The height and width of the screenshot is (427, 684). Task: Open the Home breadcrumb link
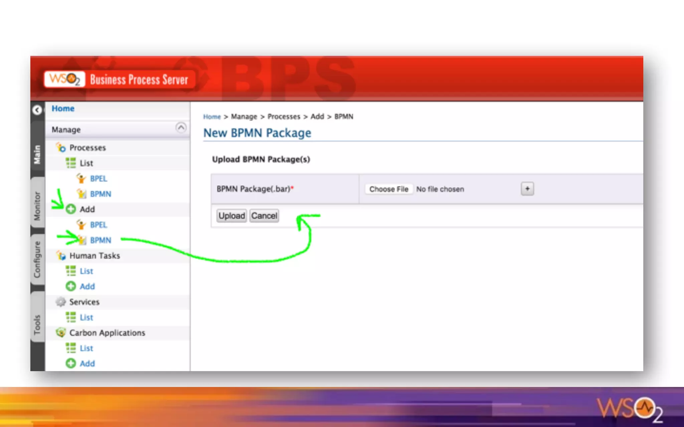click(212, 117)
